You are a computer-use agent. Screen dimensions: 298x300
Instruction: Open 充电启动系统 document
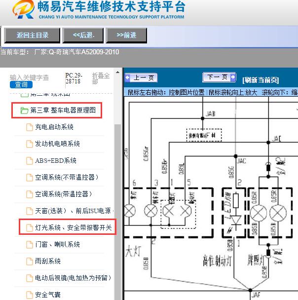pyautogui.click(x=54, y=127)
